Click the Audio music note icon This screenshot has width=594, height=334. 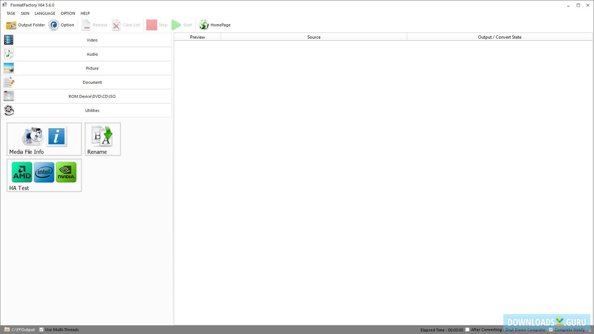tap(9, 54)
